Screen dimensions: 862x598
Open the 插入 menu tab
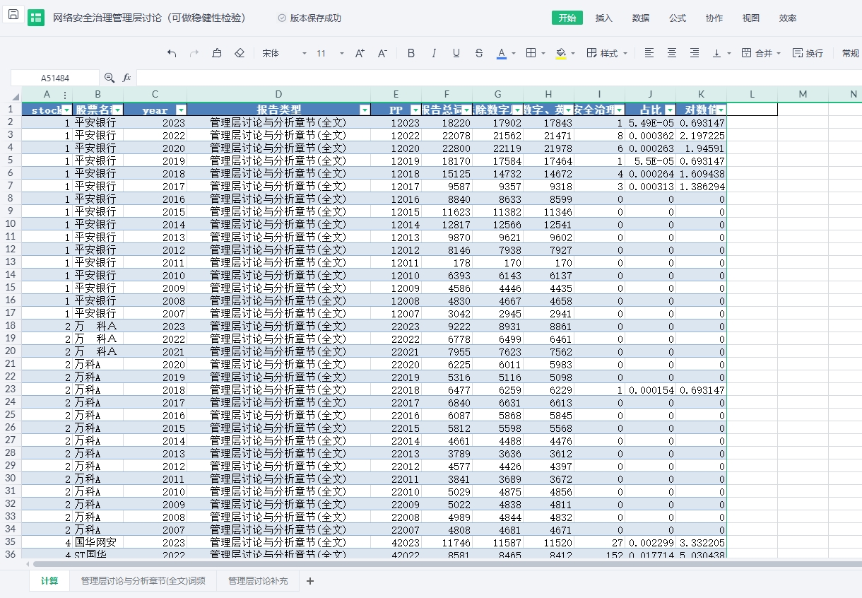pyautogui.click(x=604, y=18)
